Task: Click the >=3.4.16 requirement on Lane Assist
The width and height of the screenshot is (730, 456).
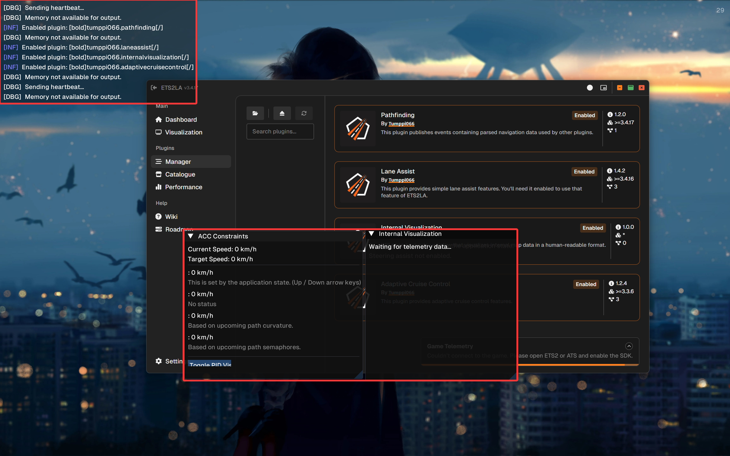Action: pos(624,179)
